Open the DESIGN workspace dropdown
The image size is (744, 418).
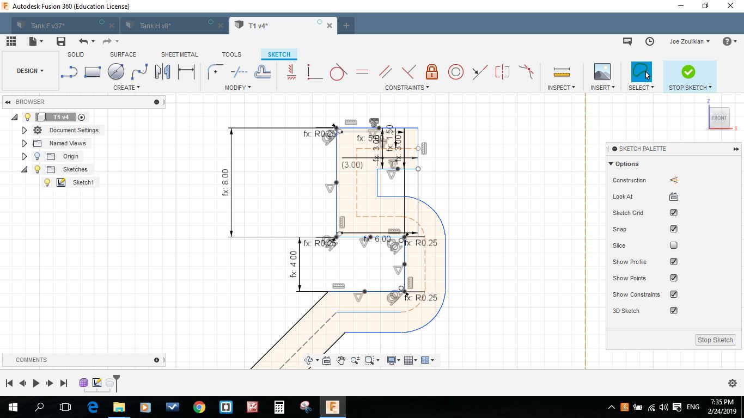coord(31,71)
